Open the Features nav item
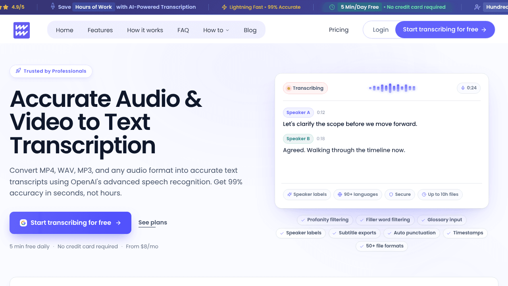 click(100, 30)
